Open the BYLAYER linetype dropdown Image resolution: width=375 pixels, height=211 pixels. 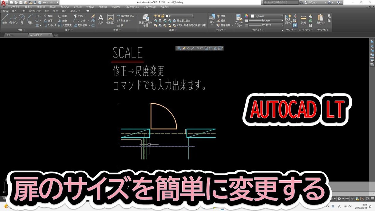(x=266, y=25)
